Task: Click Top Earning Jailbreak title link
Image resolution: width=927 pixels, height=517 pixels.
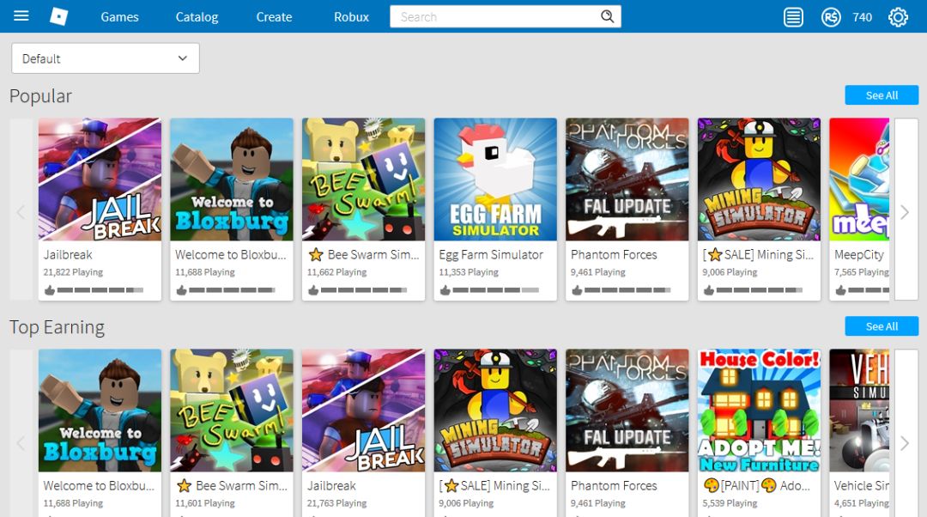Action: (331, 485)
